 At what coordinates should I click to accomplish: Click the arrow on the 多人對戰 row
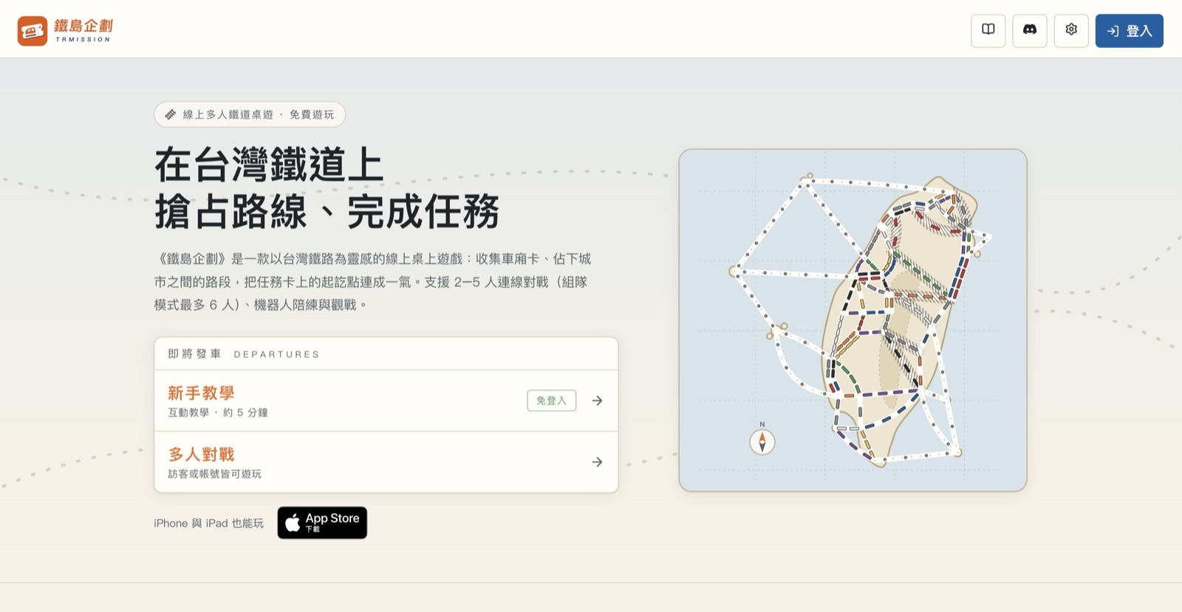tap(597, 462)
